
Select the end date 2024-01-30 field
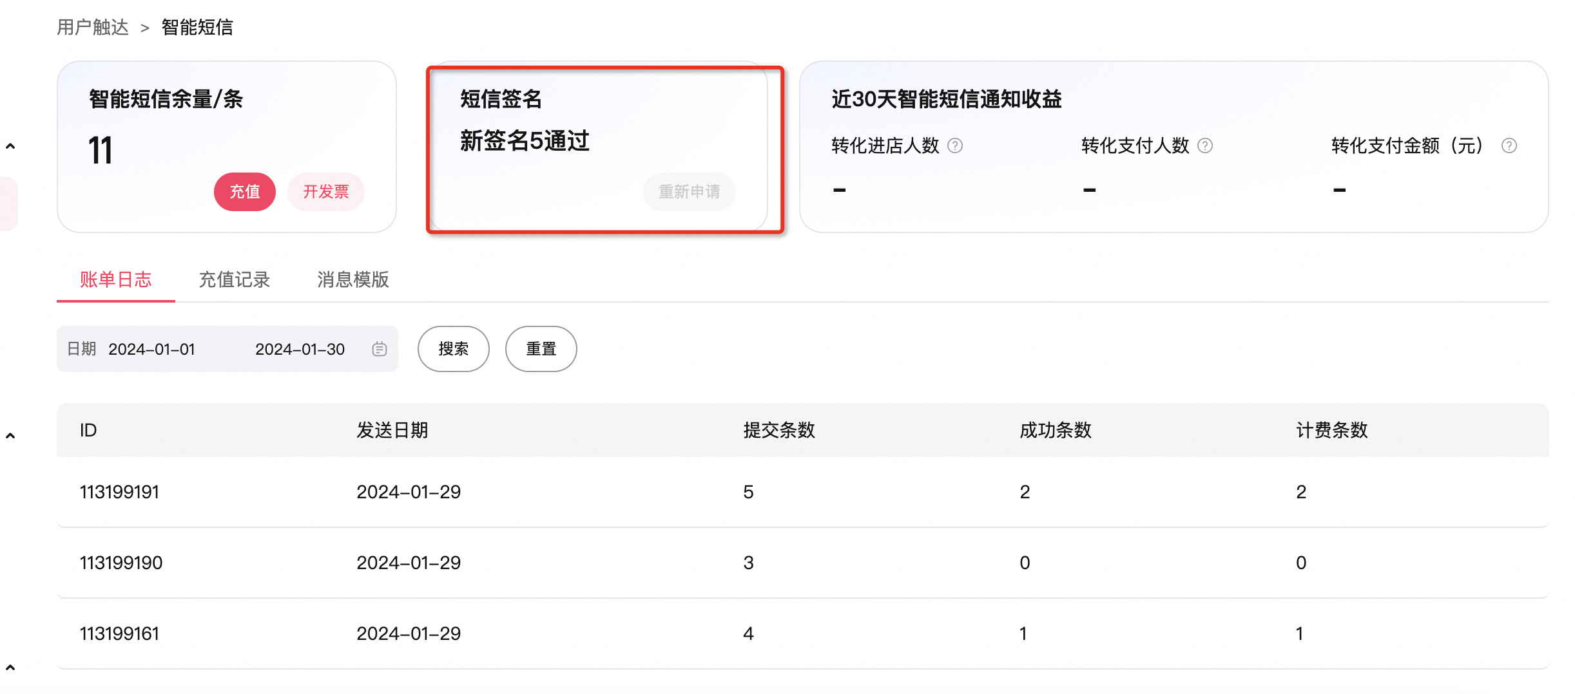point(300,349)
